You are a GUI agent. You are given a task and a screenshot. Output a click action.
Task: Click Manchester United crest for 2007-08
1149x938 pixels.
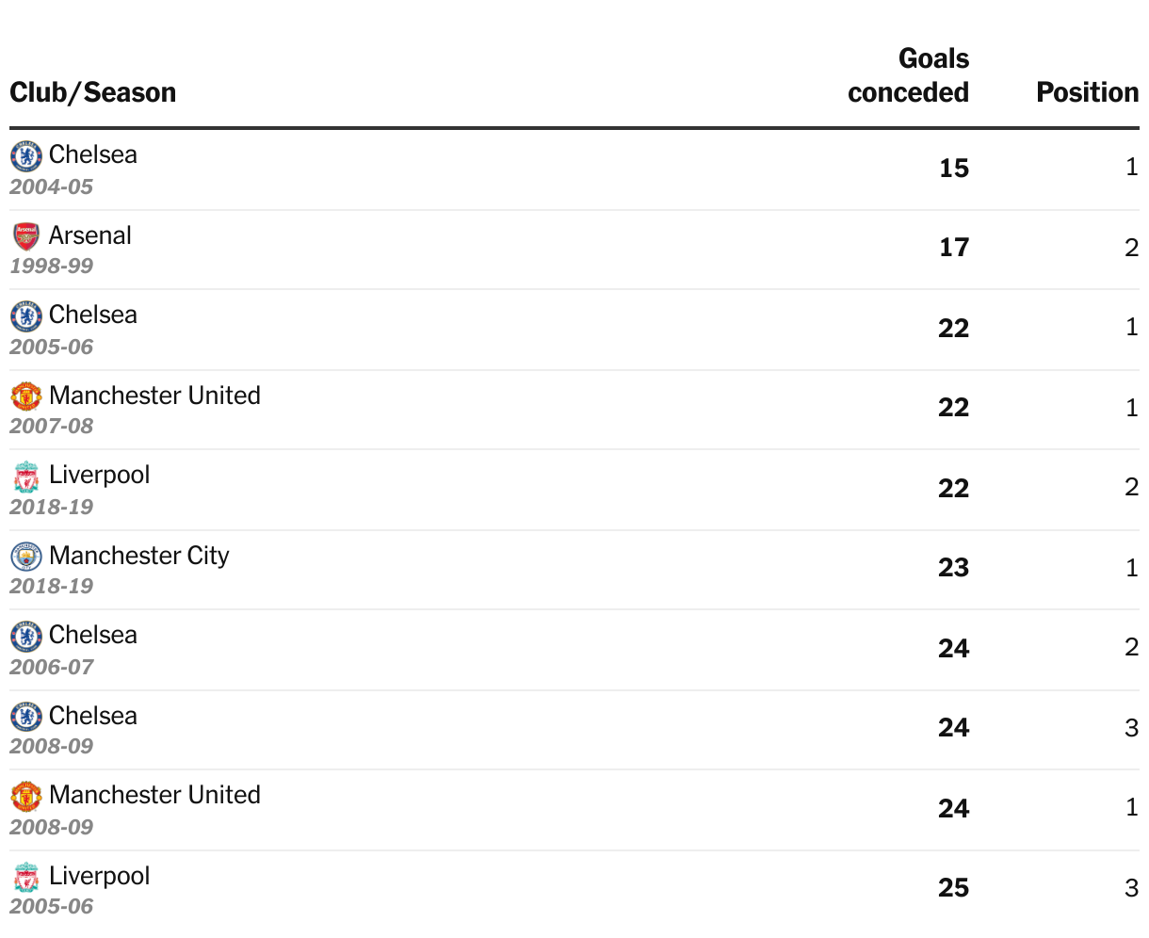pyautogui.click(x=25, y=396)
